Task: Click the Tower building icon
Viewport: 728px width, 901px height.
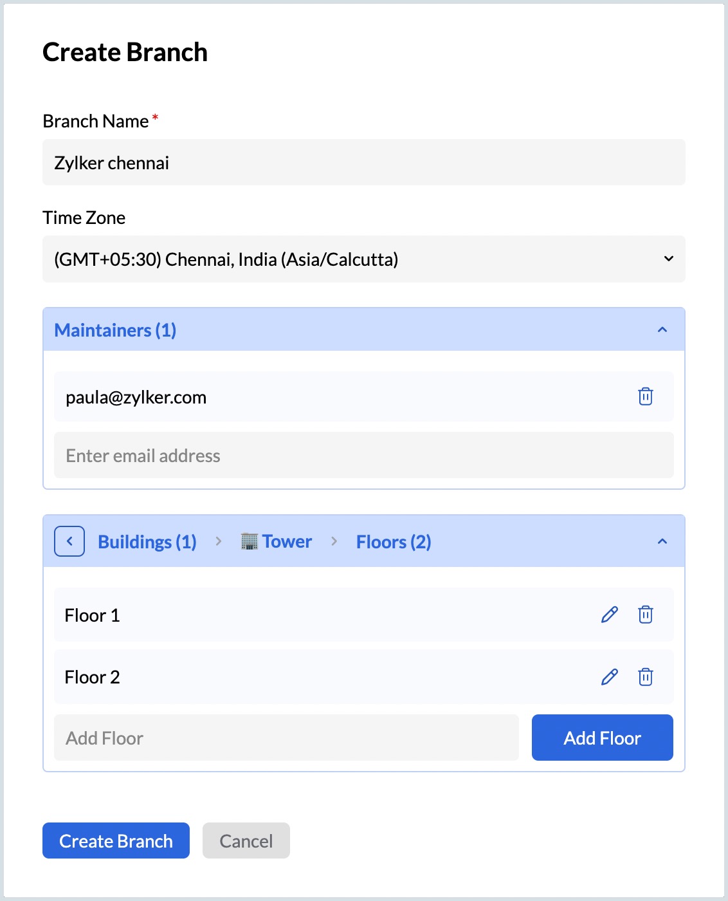Action: pos(249,541)
